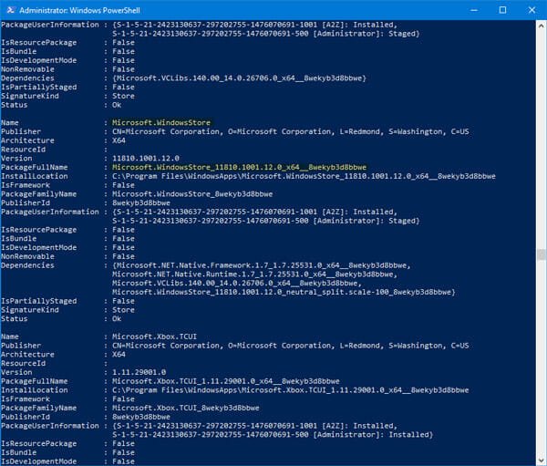Image resolution: width=547 pixels, height=466 pixels.
Task: Click Microsoft.WindowsStore_8wekyb3d8bbwe family name
Action: pyautogui.click(x=192, y=194)
